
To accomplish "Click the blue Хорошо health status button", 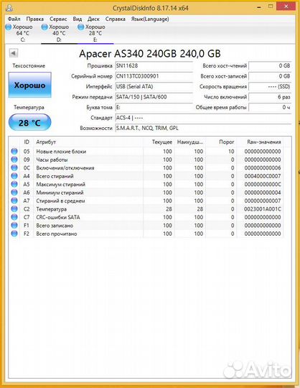I will click(x=30, y=85).
